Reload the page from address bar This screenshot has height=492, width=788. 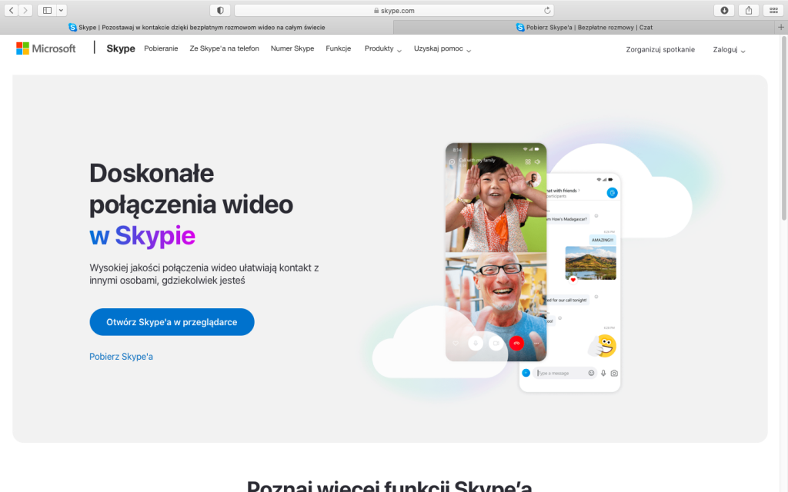(x=547, y=10)
